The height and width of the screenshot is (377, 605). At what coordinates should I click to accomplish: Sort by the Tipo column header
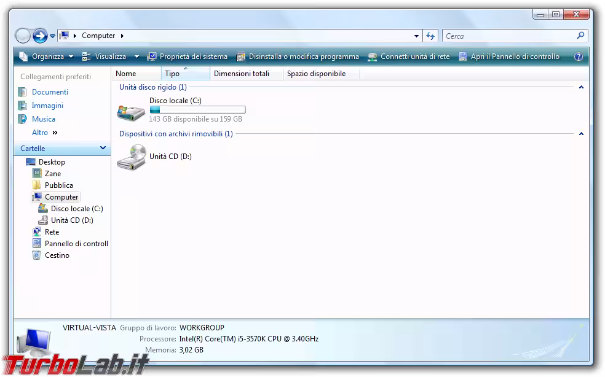coord(186,74)
